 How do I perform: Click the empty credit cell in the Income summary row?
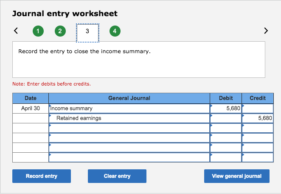(258, 108)
